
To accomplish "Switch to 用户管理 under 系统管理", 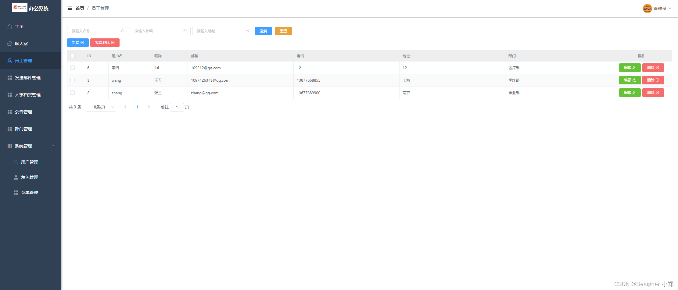I will click(29, 162).
